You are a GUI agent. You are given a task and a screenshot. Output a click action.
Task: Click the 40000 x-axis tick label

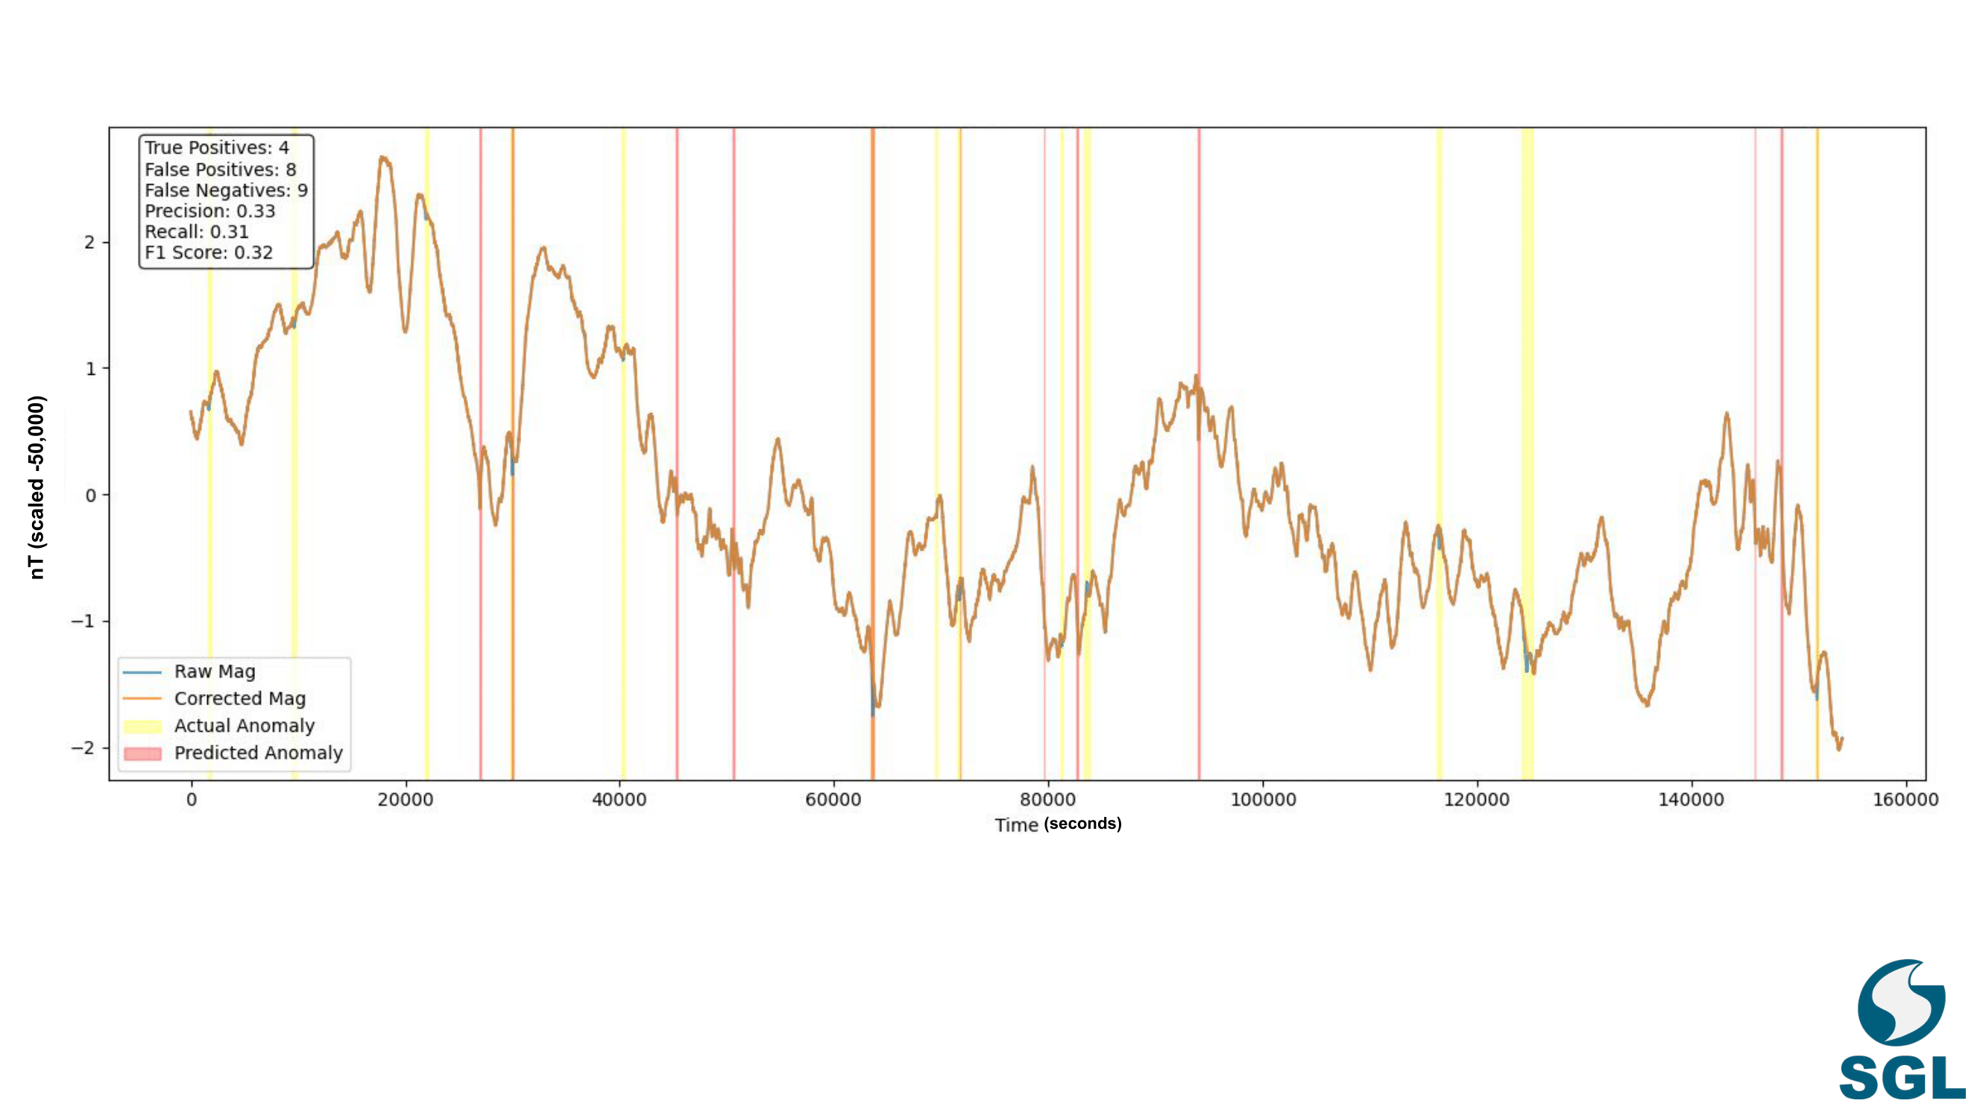pyautogui.click(x=619, y=800)
